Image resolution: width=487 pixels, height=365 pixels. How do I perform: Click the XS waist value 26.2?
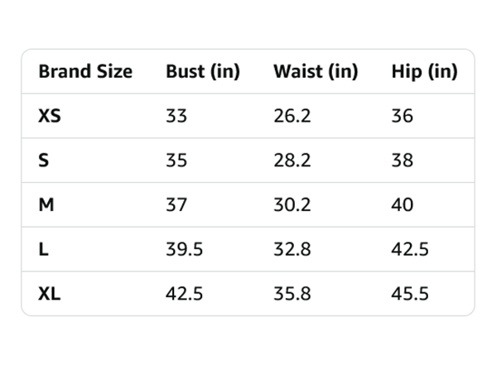(x=292, y=116)
